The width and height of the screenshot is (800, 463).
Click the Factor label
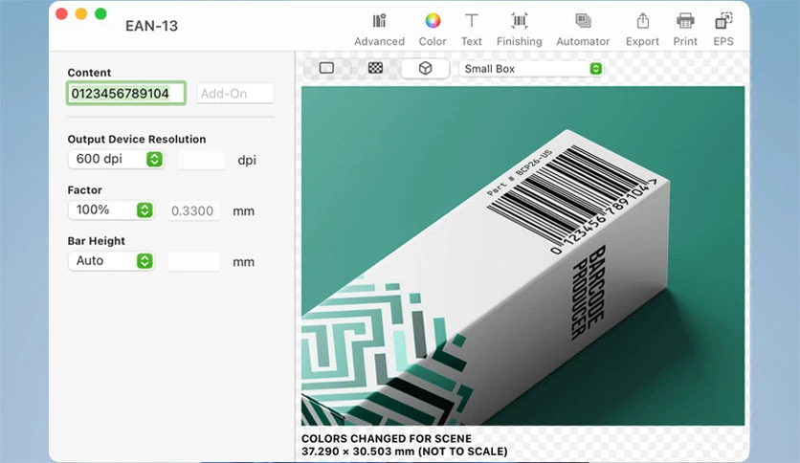coord(85,190)
